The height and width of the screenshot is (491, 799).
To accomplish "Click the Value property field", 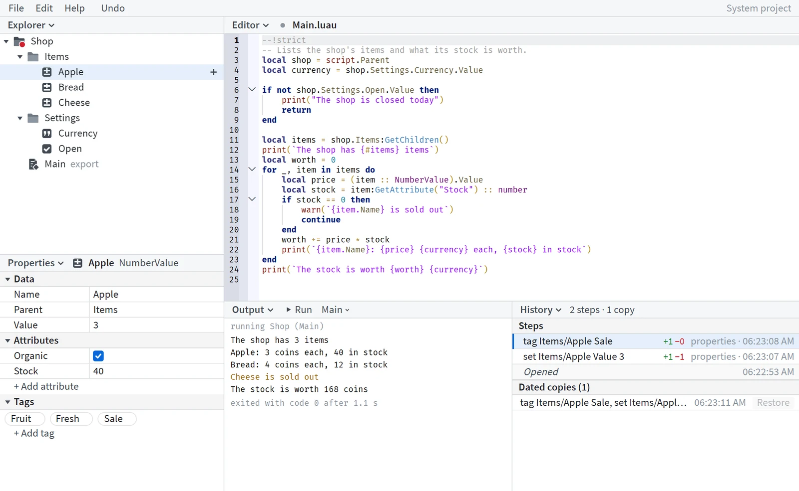I will pyautogui.click(x=156, y=325).
